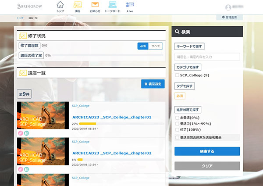This screenshot has width=263, height=186.
Task: Open the トークボード icon
Action: pos(112,7)
